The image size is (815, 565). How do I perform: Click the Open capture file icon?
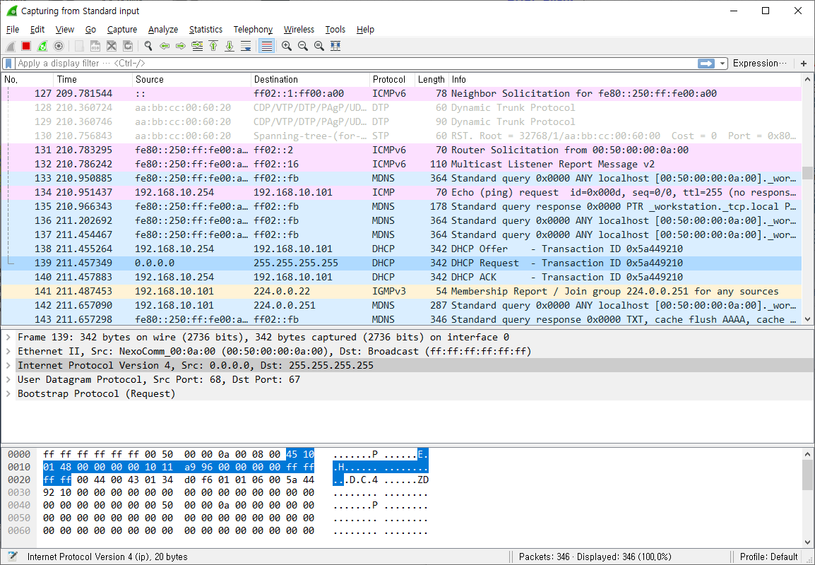tap(79, 47)
